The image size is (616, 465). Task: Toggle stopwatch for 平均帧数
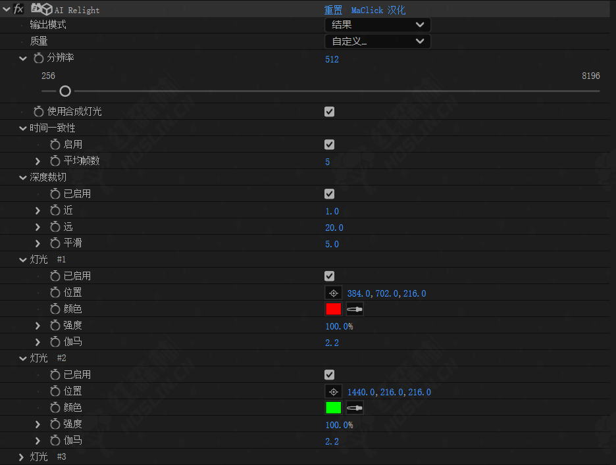click(x=55, y=160)
